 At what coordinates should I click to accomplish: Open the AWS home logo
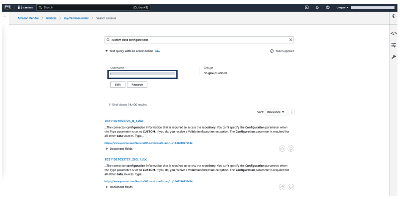point(8,8)
